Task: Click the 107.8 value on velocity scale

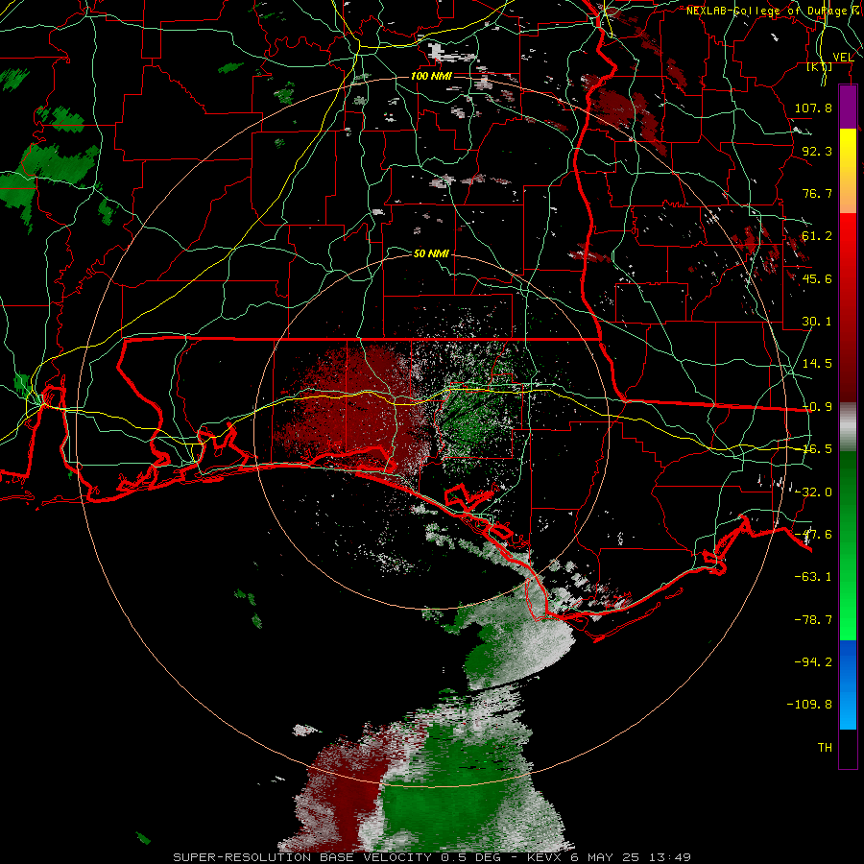Action: [813, 108]
